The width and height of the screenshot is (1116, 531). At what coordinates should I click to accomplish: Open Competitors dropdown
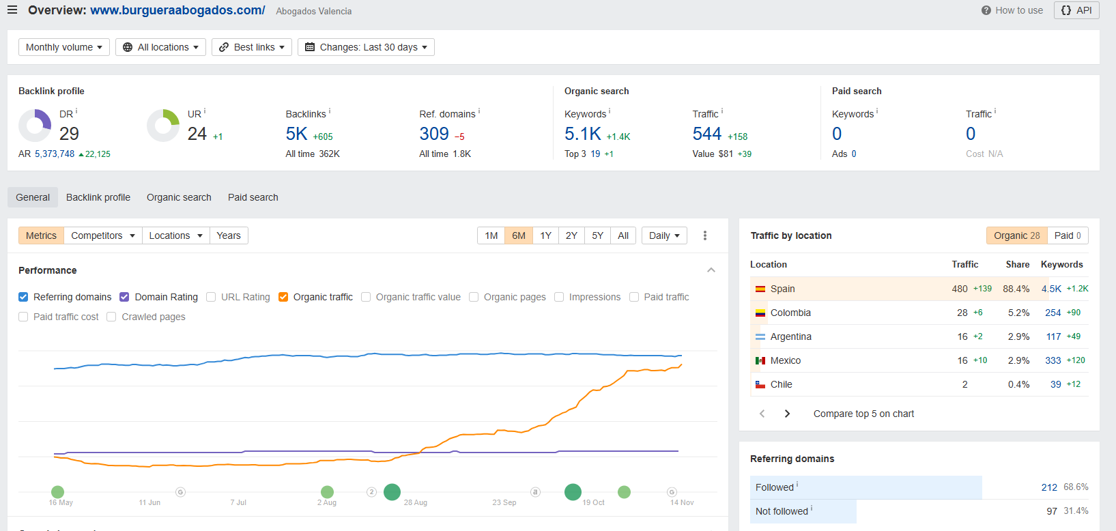(x=103, y=235)
